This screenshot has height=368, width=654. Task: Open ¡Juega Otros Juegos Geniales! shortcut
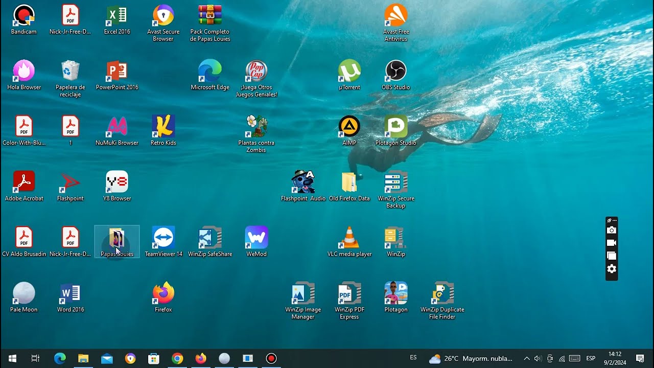256,79
